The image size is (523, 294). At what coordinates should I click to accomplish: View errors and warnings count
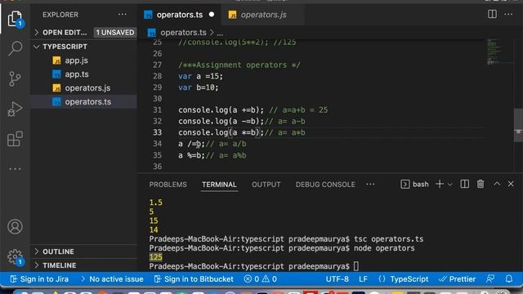(260, 279)
